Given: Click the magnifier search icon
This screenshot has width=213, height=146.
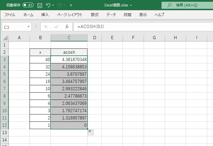Looking at the screenshot, I should pyautogui.click(x=169, y=5).
